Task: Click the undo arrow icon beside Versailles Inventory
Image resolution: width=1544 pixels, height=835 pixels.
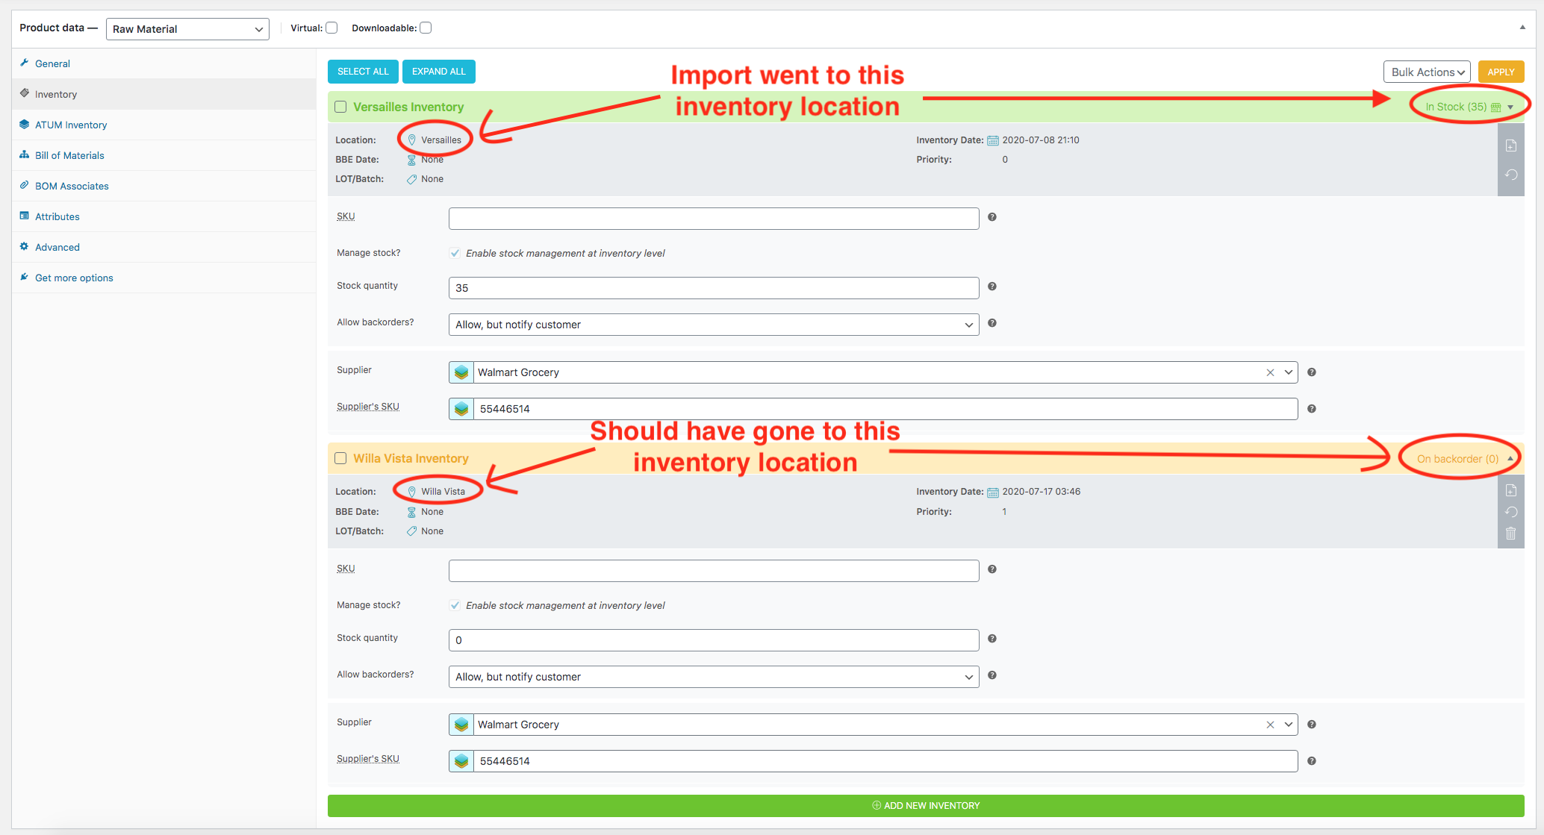Action: click(x=1511, y=175)
